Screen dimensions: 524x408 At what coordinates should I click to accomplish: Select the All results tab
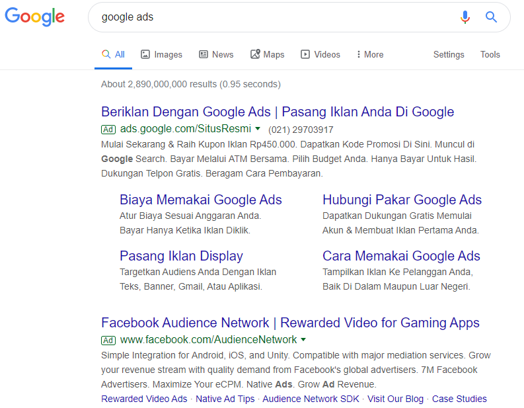point(113,54)
